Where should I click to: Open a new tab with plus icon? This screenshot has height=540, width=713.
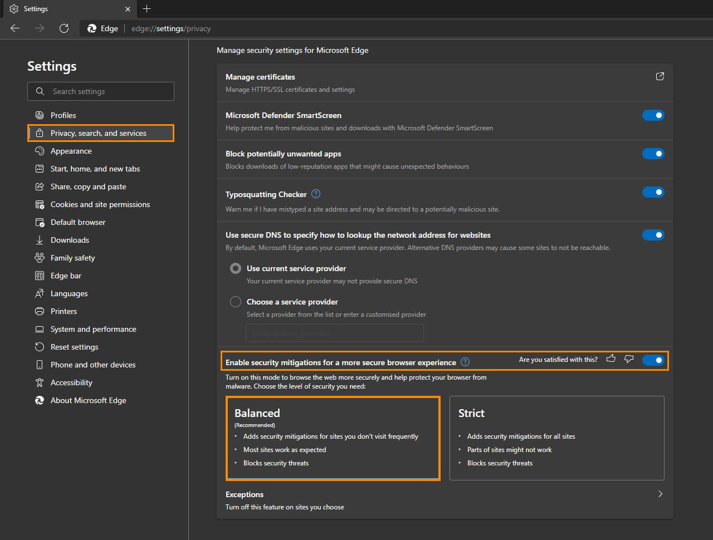pos(146,9)
